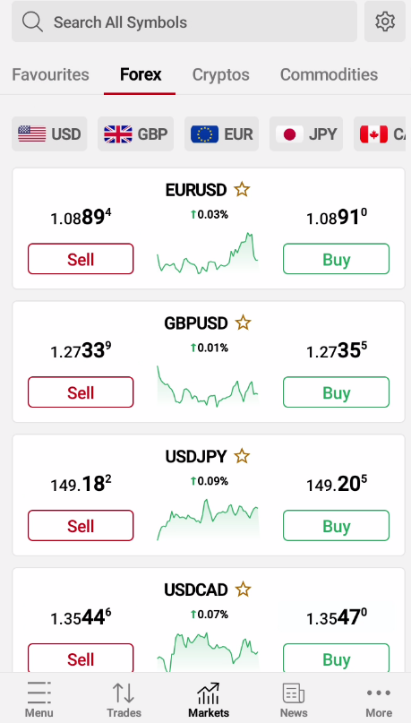This screenshot has width=411, height=723.
Task: Tap the search magnifier icon
Action: [x=32, y=22]
